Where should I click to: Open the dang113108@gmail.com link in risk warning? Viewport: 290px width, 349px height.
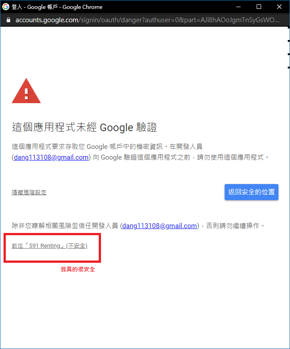click(x=160, y=226)
